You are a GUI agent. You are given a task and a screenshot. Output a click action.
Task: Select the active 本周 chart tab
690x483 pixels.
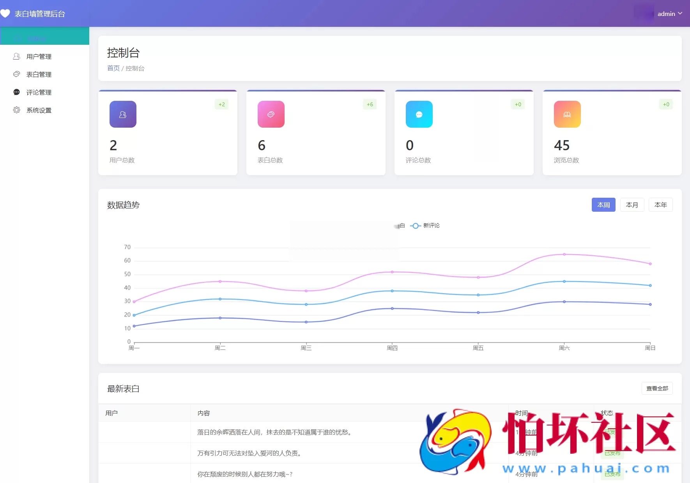(x=603, y=205)
